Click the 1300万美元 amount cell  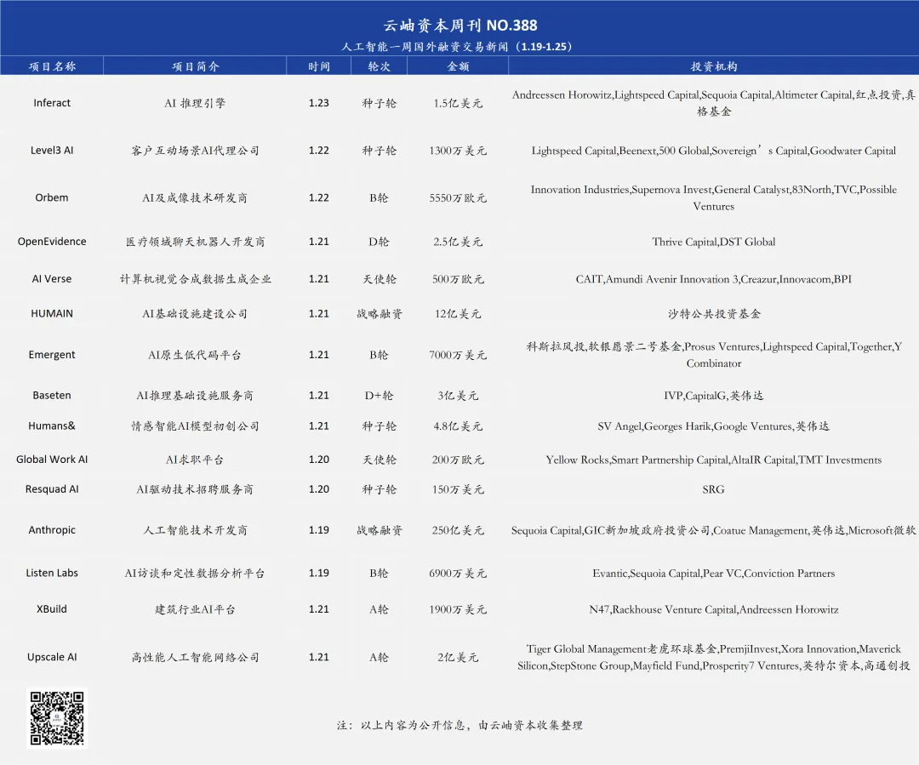(458, 151)
